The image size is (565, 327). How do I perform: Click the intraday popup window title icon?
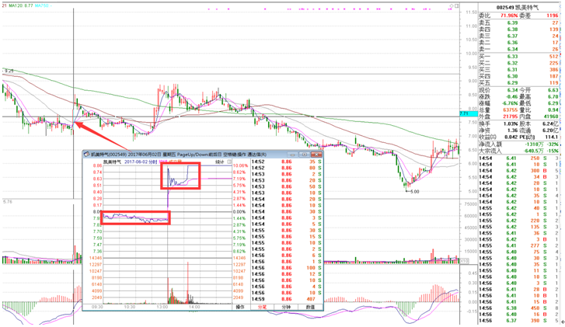(x=86, y=154)
